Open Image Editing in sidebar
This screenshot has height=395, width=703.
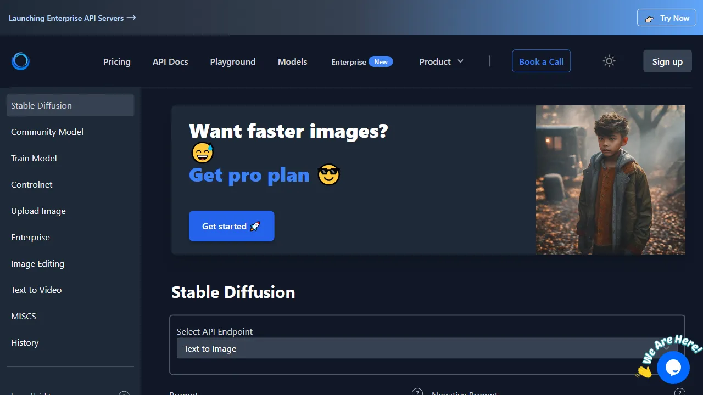[70, 263]
